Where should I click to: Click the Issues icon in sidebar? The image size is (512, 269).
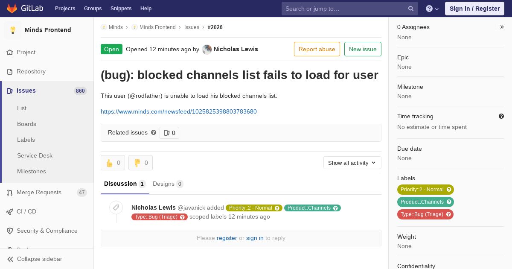click(x=10, y=91)
